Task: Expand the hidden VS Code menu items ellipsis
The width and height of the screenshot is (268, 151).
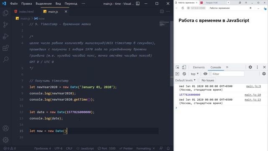Action: coord(83,3)
